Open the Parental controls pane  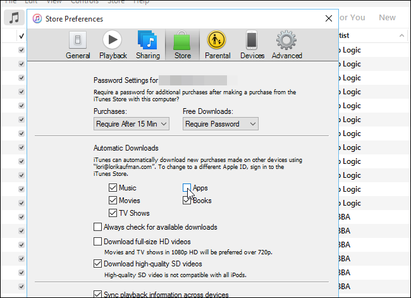click(x=217, y=44)
